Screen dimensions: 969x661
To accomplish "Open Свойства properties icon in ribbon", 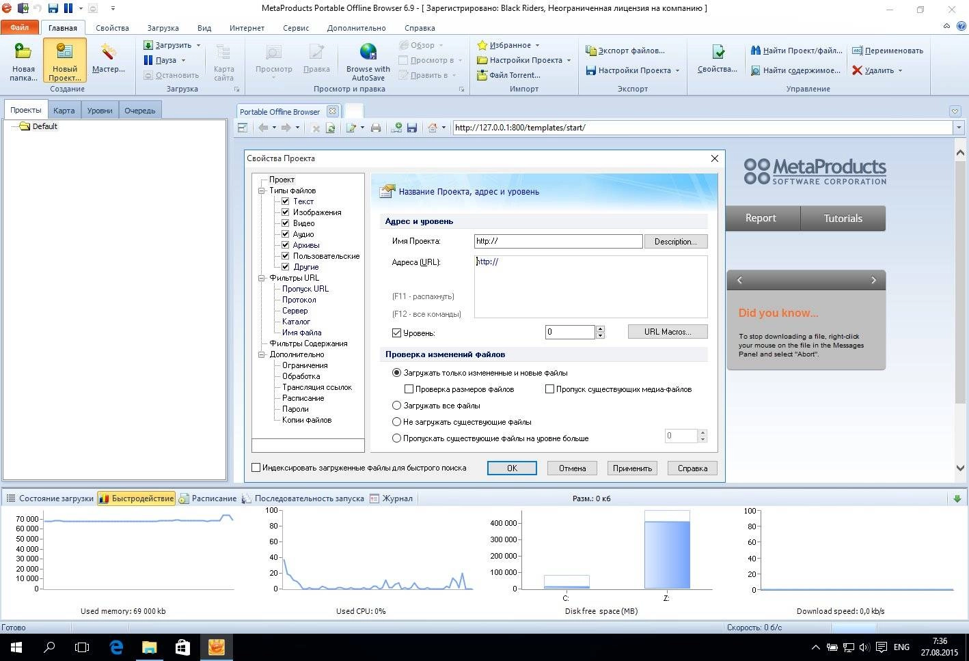I will coord(718,53).
